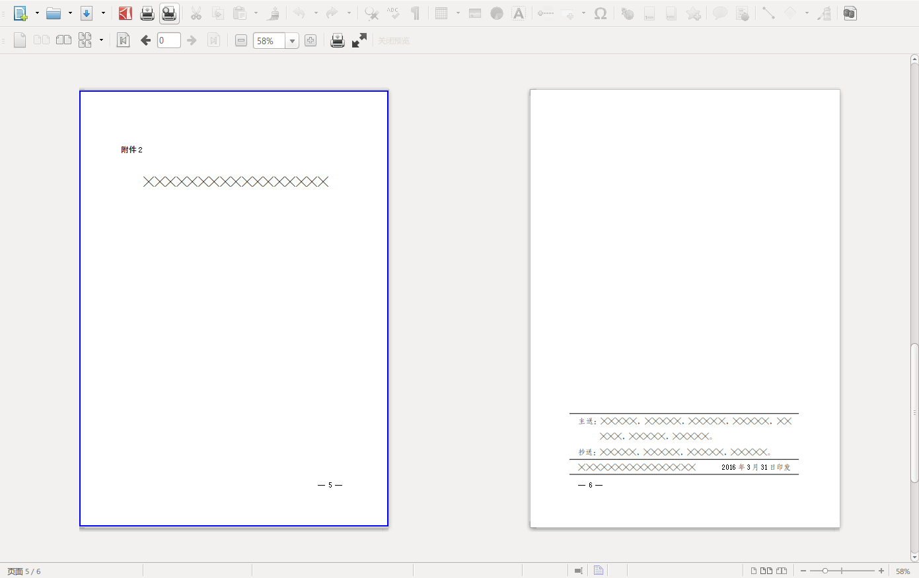The height and width of the screenshot is (578, 919).
Task: Expand the Paste special dropdown arrow
Action: click(256, 13)
